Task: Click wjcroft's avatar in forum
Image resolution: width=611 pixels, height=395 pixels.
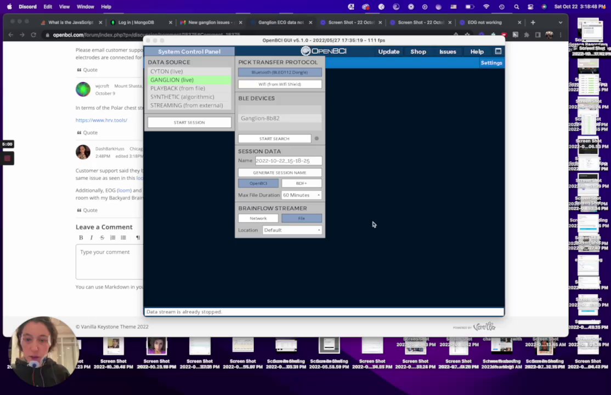Action: pos(83,89)
